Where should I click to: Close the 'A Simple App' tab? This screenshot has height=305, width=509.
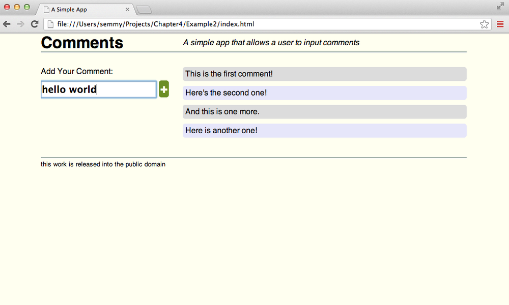(127, 9)
